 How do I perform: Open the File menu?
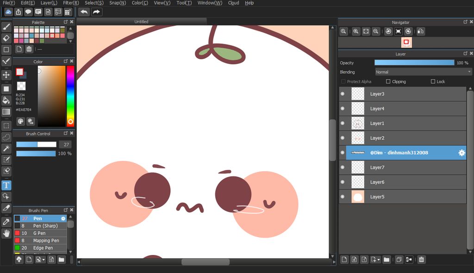tap(9, 3)
